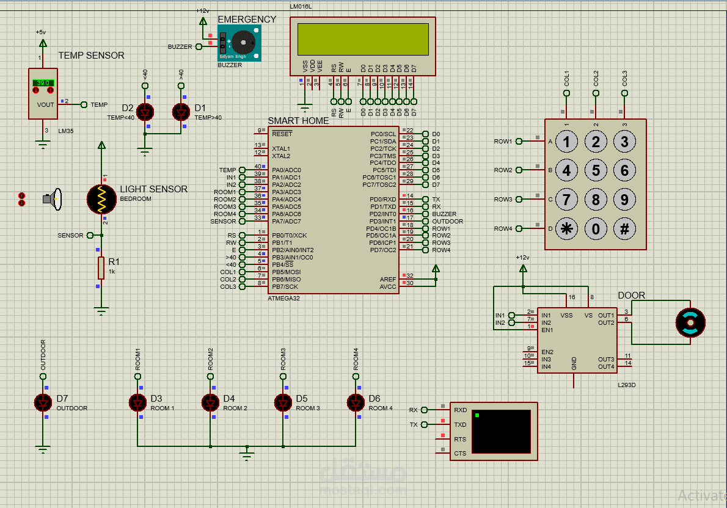The height and width of the screenshot is (508, 727).
Task: Select the ATMEGA32 microcontroller body
Action: click(334, 210)
